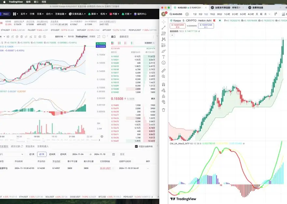Open the indicators button in TradingView toolbar
Screen dimensions: 287x204
(284, 14)
